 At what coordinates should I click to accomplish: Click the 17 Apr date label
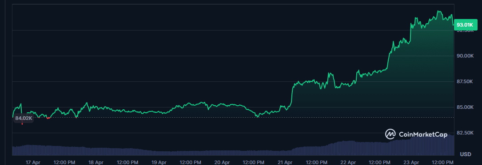(33, 162)
